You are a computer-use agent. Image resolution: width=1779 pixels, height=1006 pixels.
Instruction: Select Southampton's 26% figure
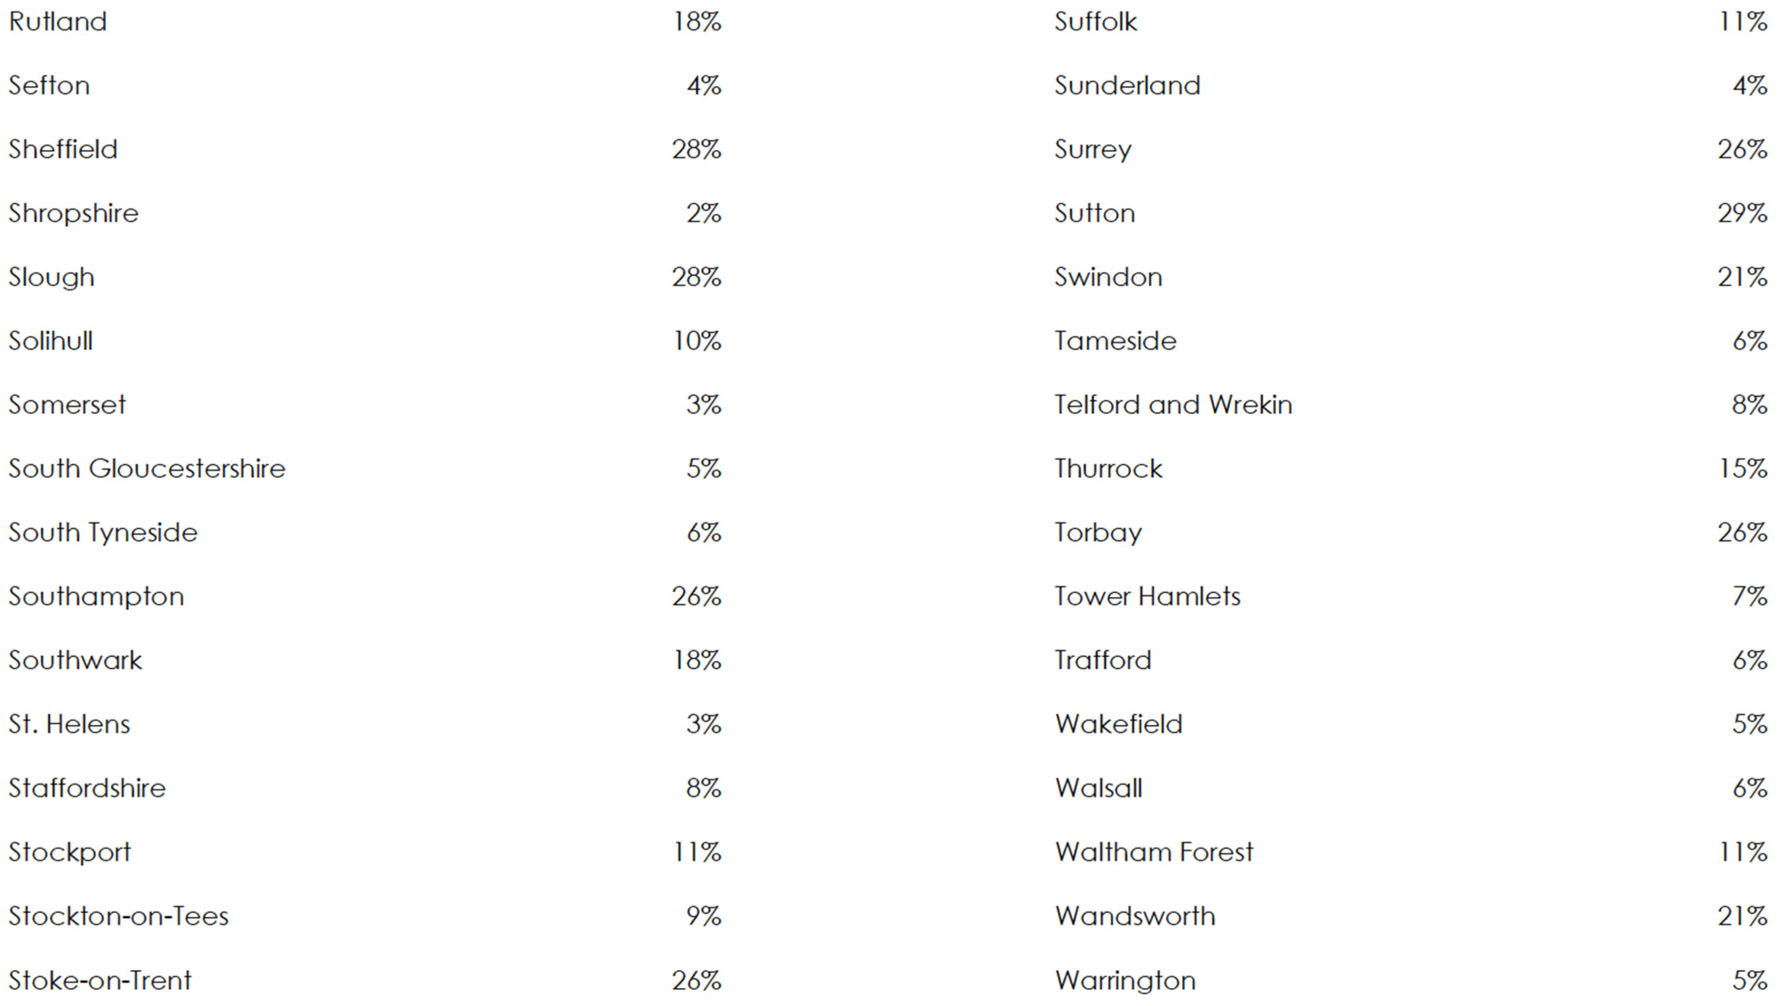pos(697,596)
